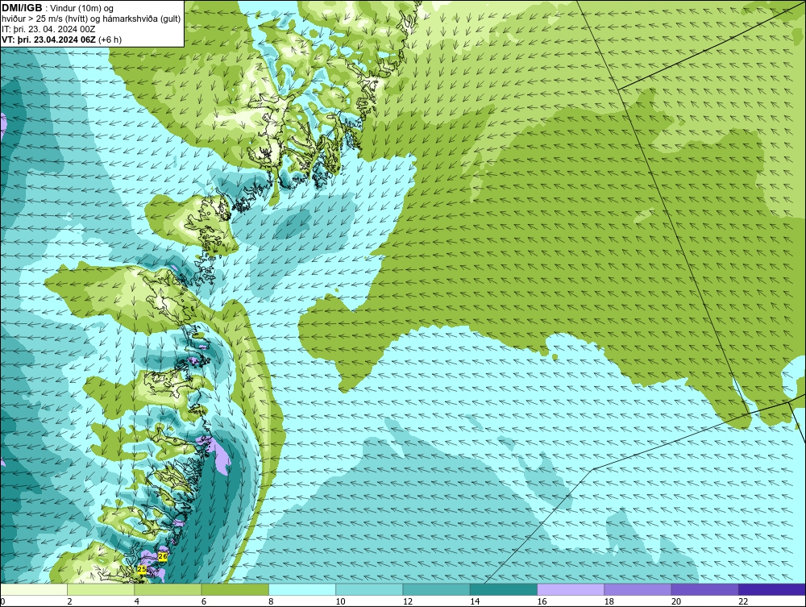Image resolution: width=806 pixels, height=607 pixels.
Task: Pick the light green 2–4 m/s color swatch
Action: pos(101,589)
